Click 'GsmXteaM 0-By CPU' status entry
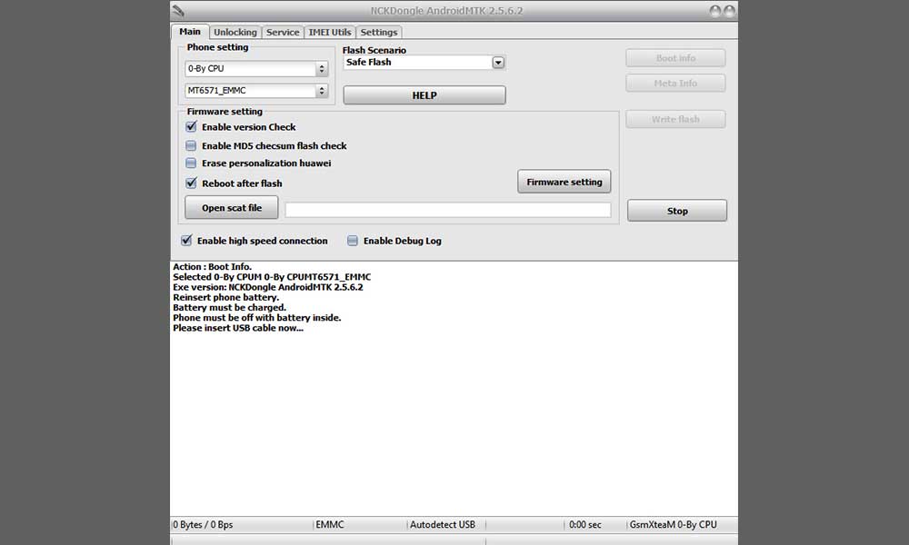This screenshot has height=545, width=909. pos(673,525)
